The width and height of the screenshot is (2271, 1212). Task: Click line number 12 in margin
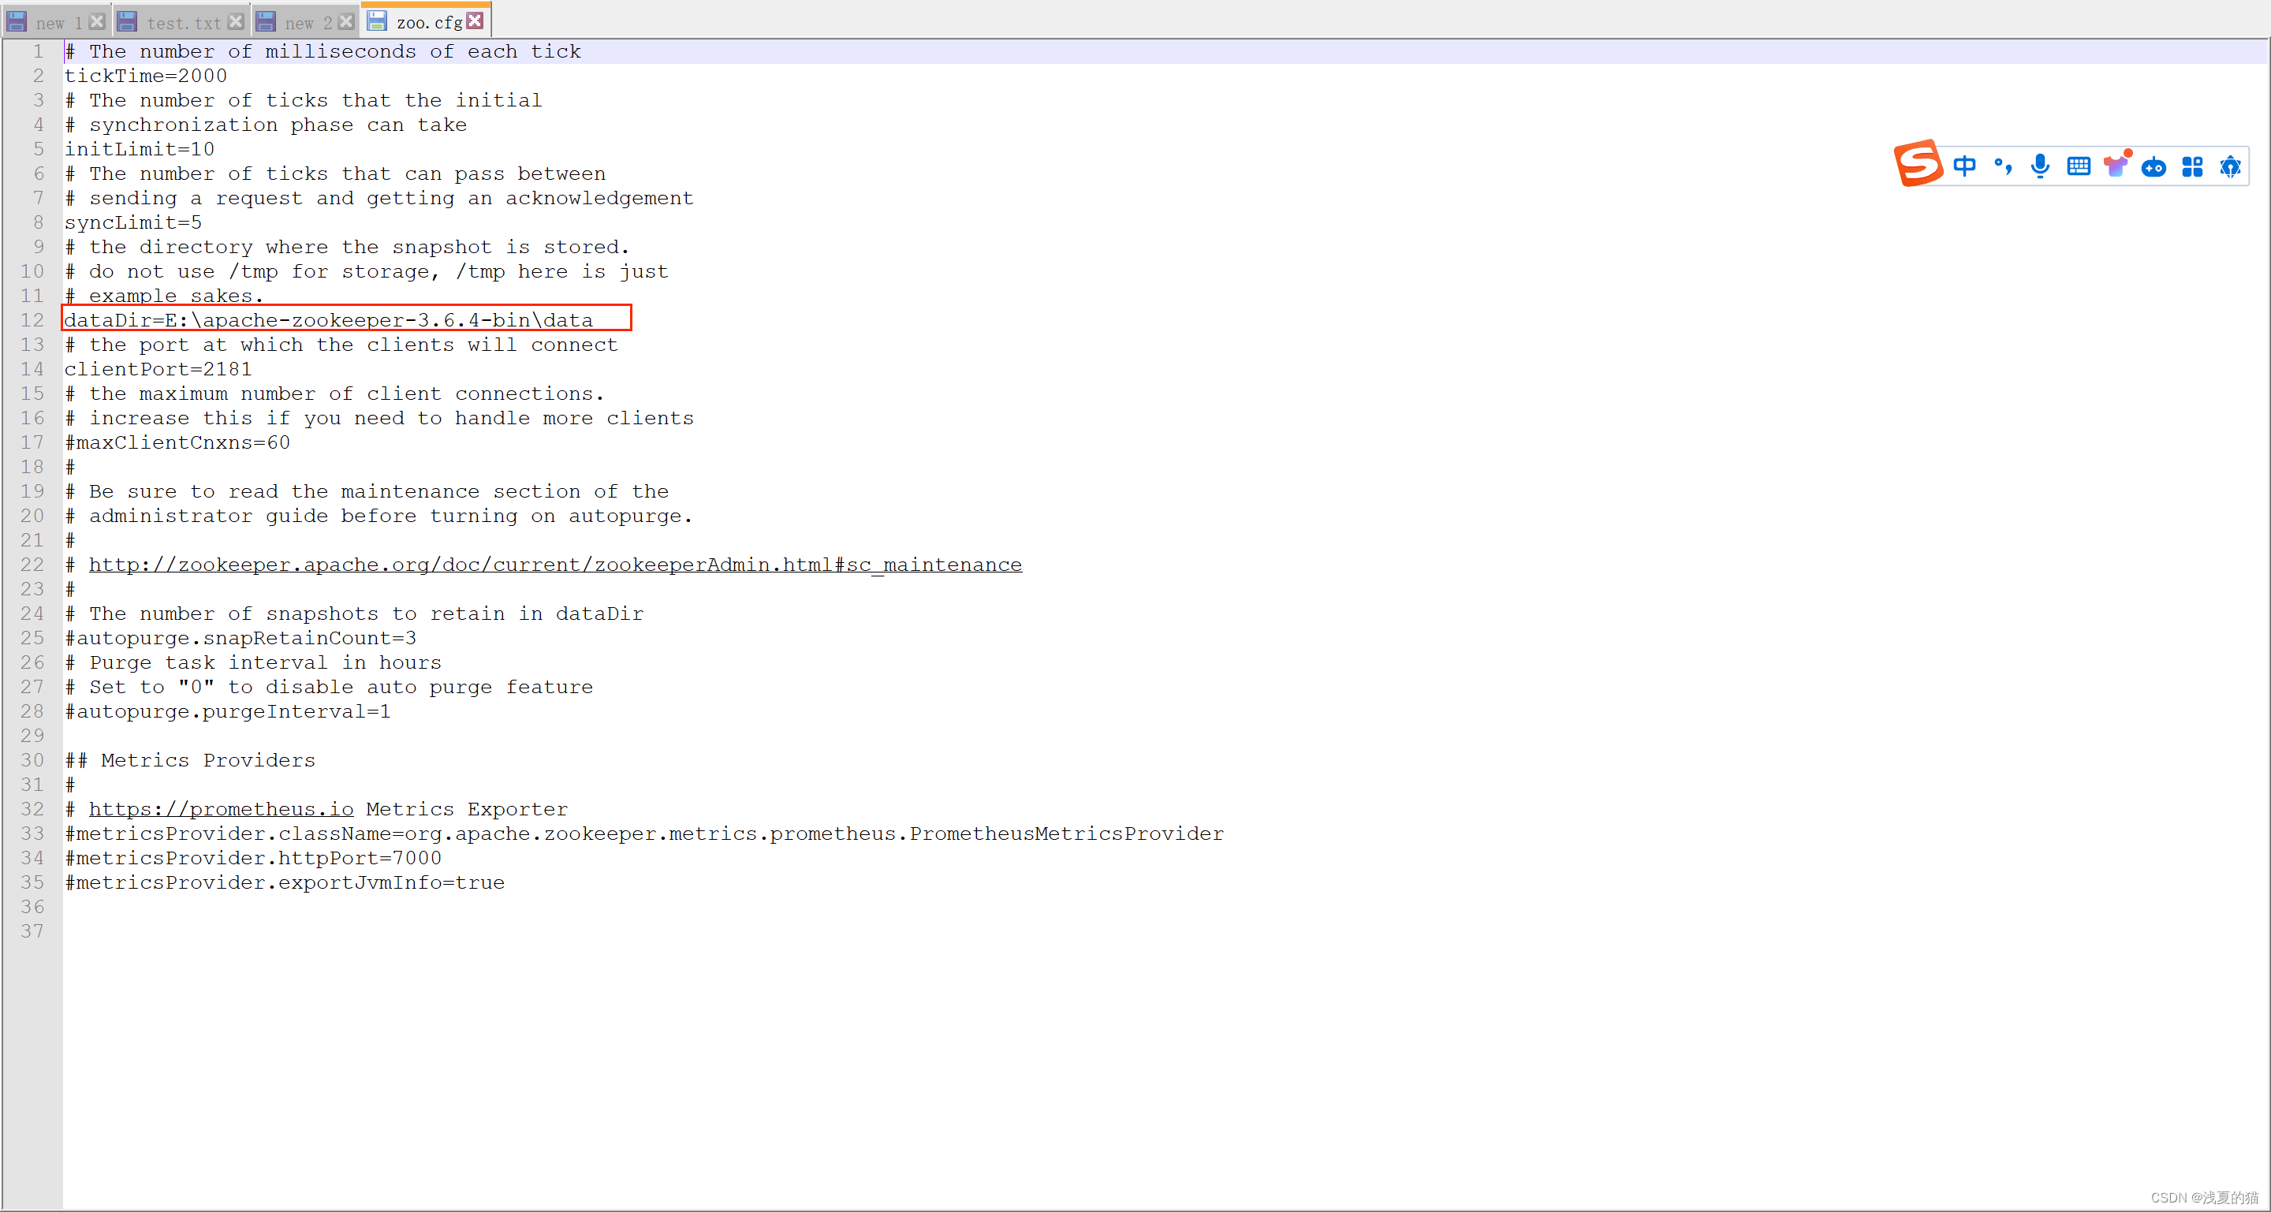point(32,320)
